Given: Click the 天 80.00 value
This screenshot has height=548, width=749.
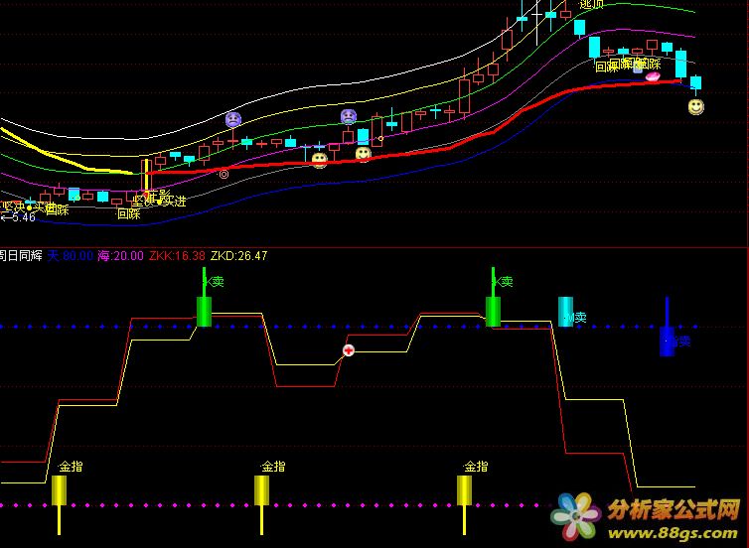Looking at the screenshot, I should point(71,255).
